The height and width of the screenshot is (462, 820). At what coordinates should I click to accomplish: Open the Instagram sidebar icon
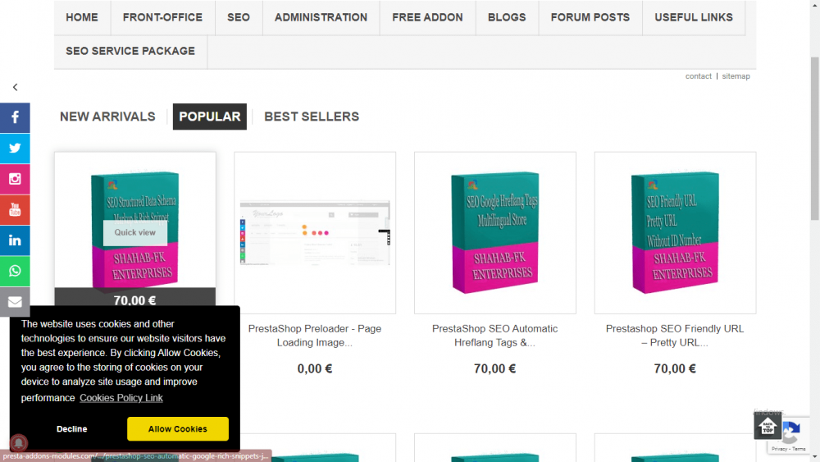pyautogui.click(x=15, y=179)
